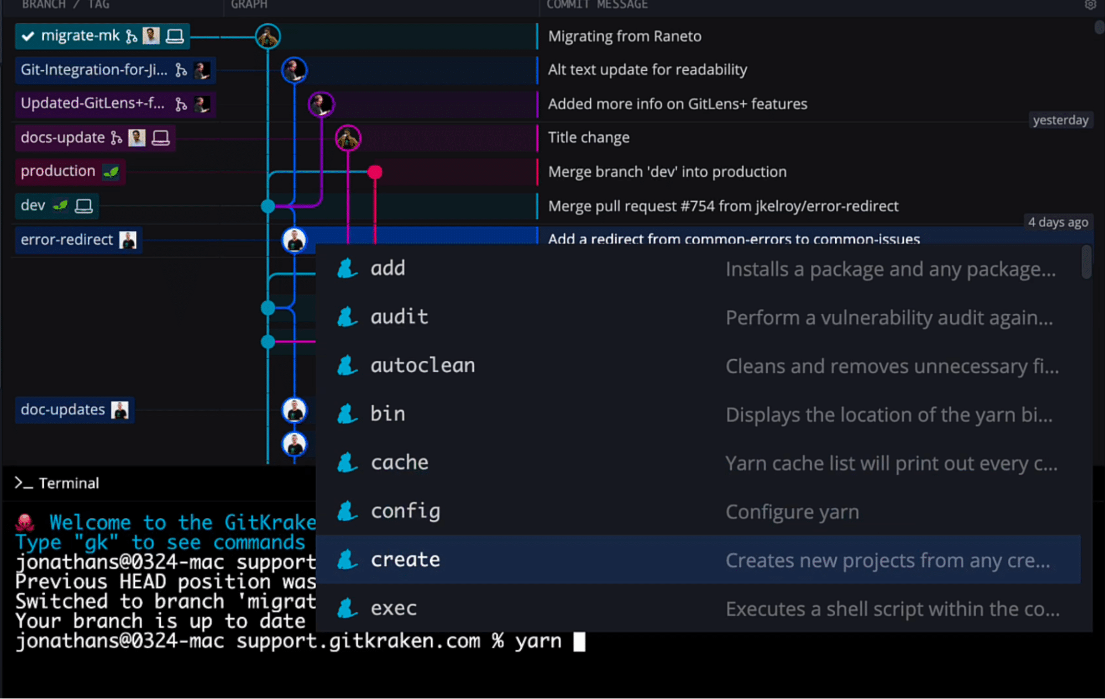Click the laptop icon on docs-update branch
Viewport: 1105px width, 699px height.
click(161, 138)
